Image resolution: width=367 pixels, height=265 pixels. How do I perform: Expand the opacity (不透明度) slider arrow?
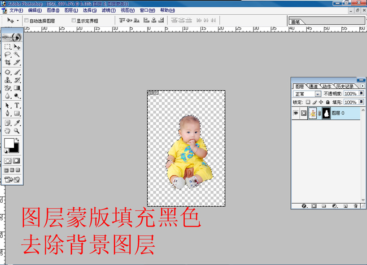click(x=361, y=94)
